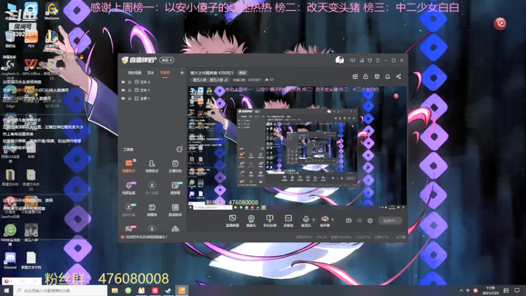Open hamburger menu in title bar
The width and height of the screenshot is (526, 296).
(x=377, y=61)
